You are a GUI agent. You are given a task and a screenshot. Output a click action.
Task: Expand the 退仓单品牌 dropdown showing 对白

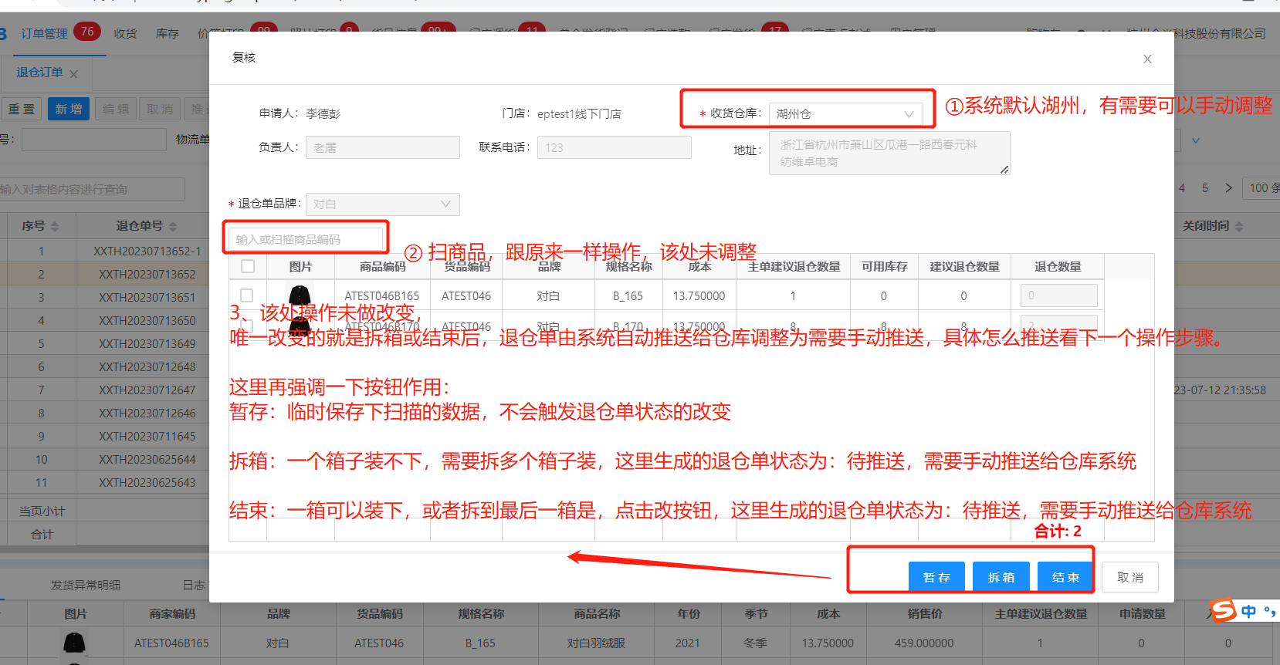[382, 204]
